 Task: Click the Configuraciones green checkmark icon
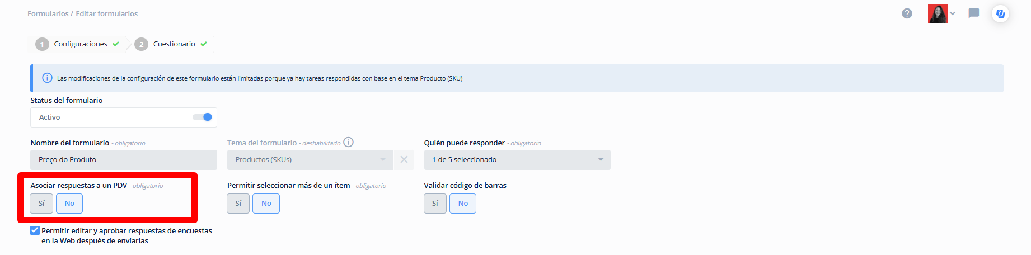click(x=116, y=44)
